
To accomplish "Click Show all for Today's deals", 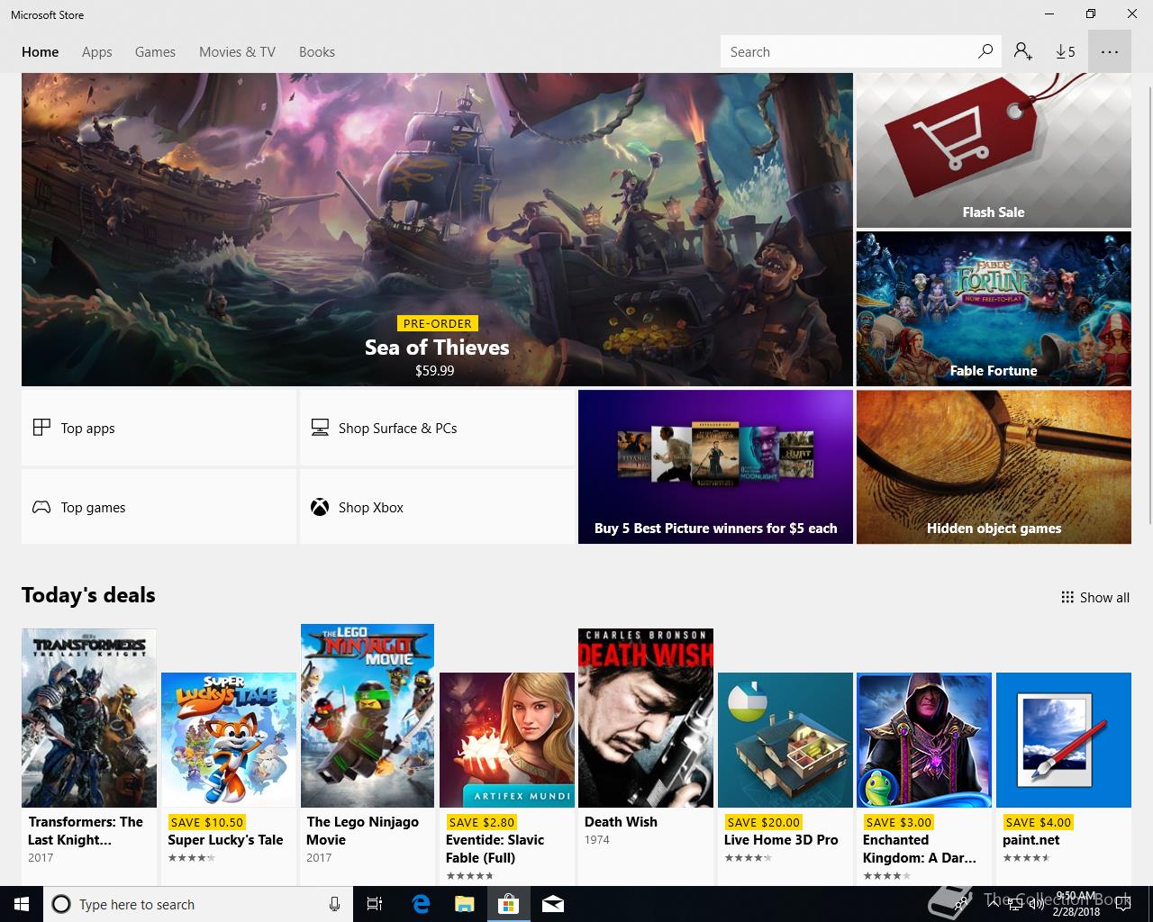I will (x=1095, y=597).
